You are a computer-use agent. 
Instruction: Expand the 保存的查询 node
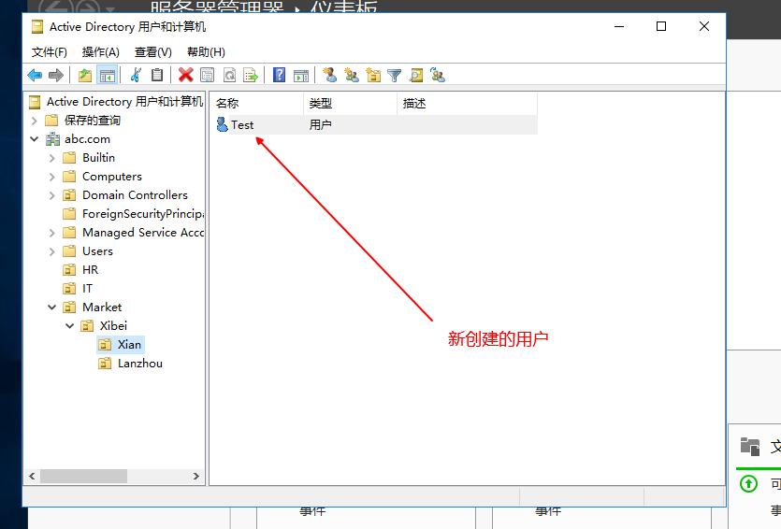point(34,121)
